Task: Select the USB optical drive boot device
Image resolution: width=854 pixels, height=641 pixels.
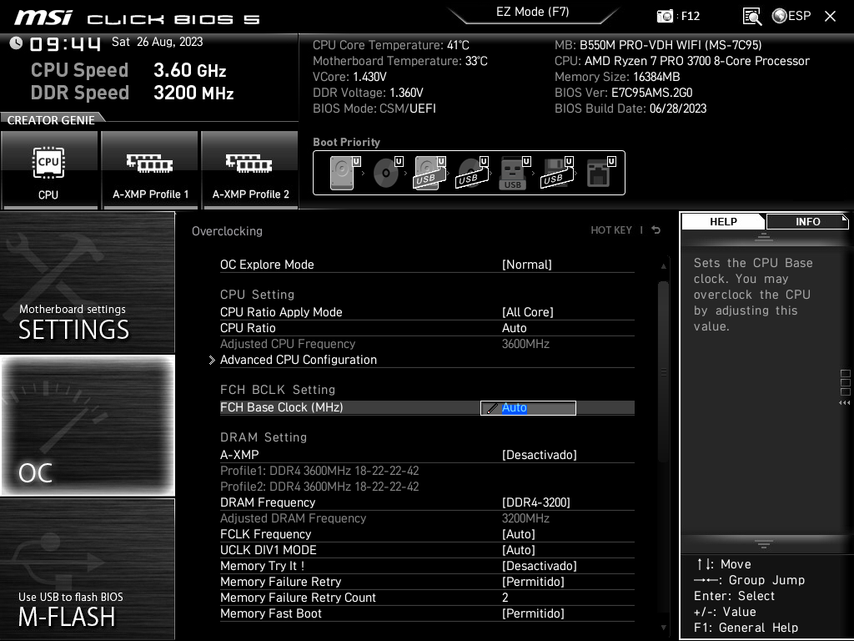Action: pyautogui.click(x=472, y=173)
